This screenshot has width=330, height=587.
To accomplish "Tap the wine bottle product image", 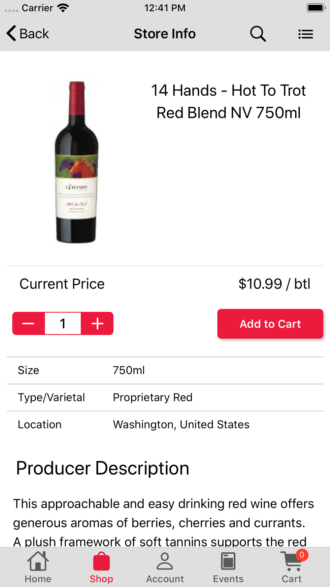I will [x=76, y=162].
